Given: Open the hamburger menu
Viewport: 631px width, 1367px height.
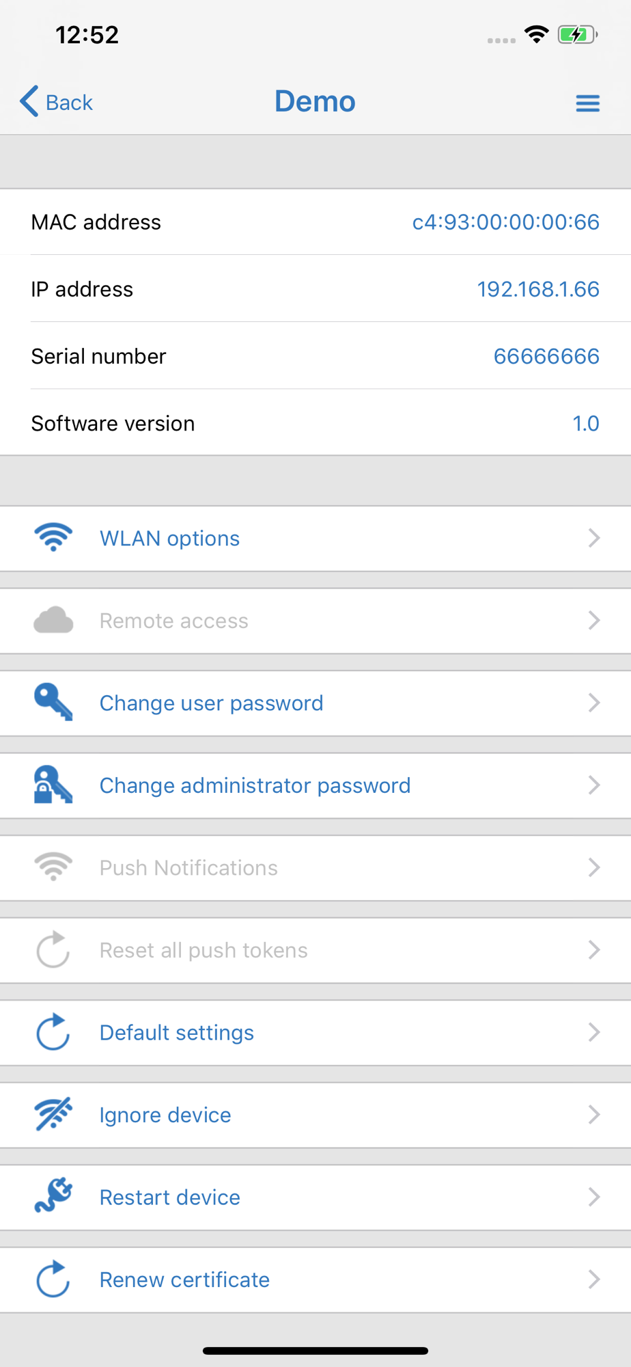Looking at the screenshot, I should click(587, 103).
